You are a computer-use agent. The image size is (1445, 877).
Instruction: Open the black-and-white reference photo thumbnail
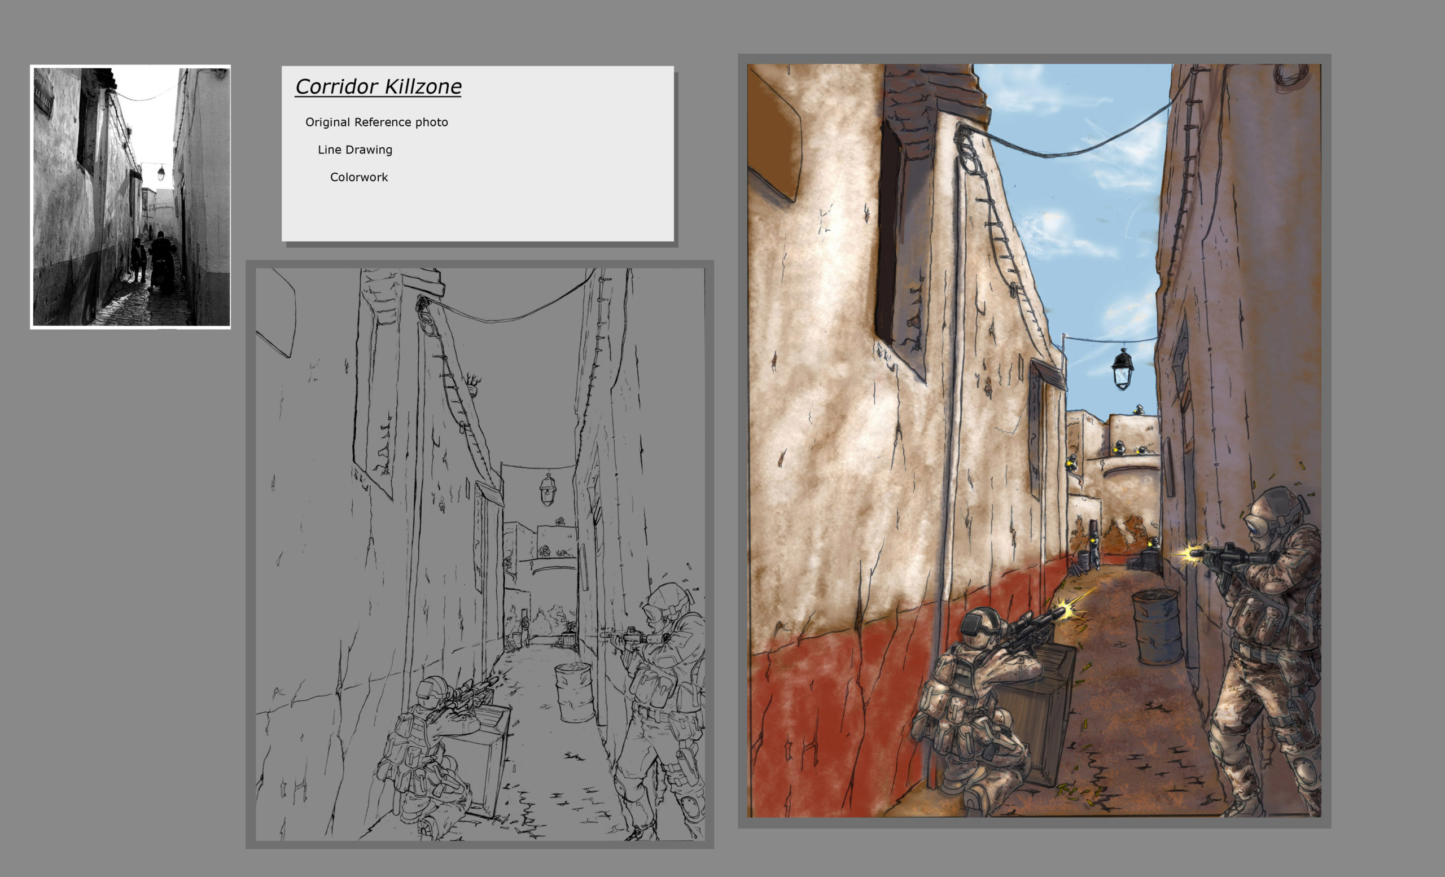130,196
